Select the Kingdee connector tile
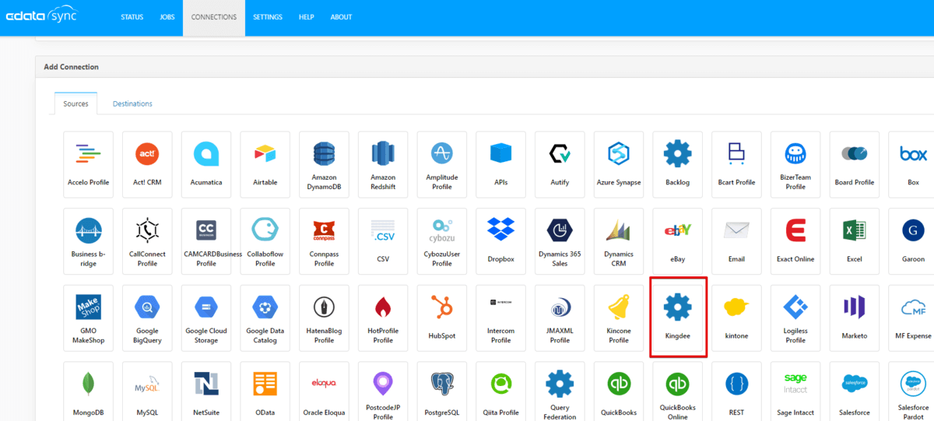The image size is (934, 421). pos(678,318)
